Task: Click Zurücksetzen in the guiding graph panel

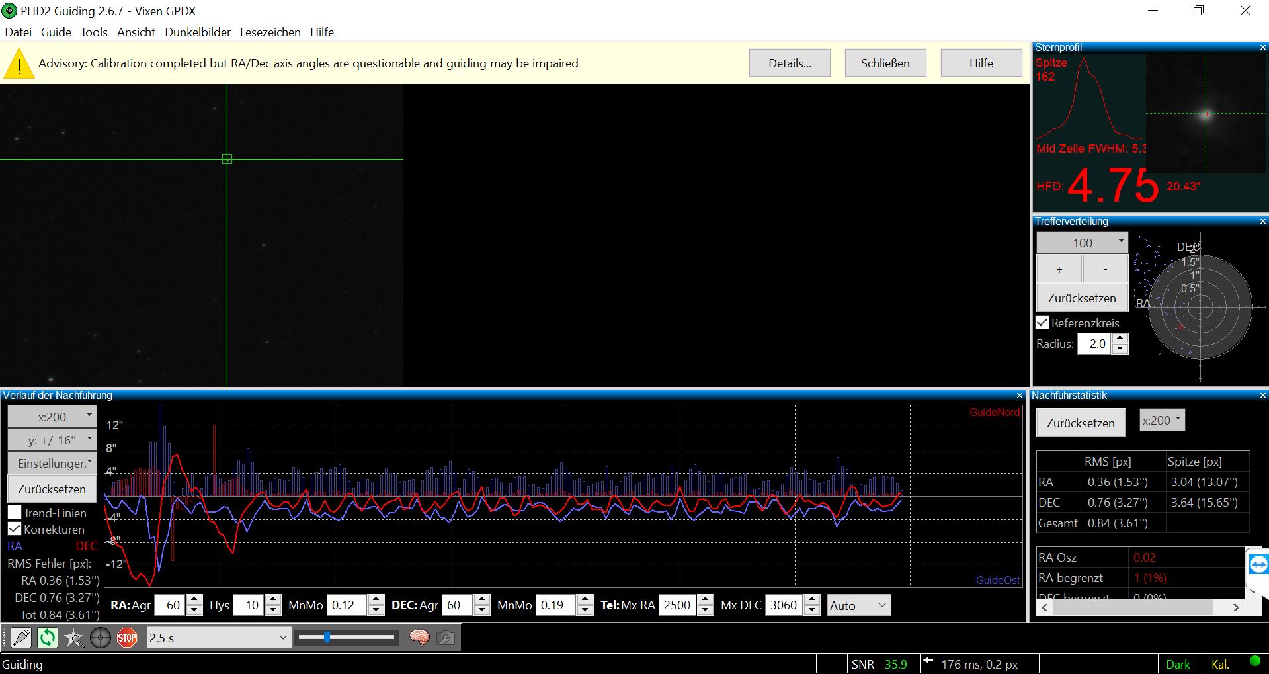Action: tap(52, 489)
